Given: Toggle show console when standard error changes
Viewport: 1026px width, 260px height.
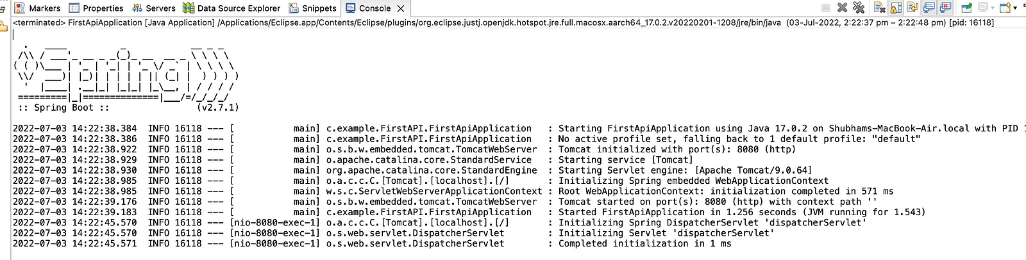Looking at the screenshot, I should (945, 8).
